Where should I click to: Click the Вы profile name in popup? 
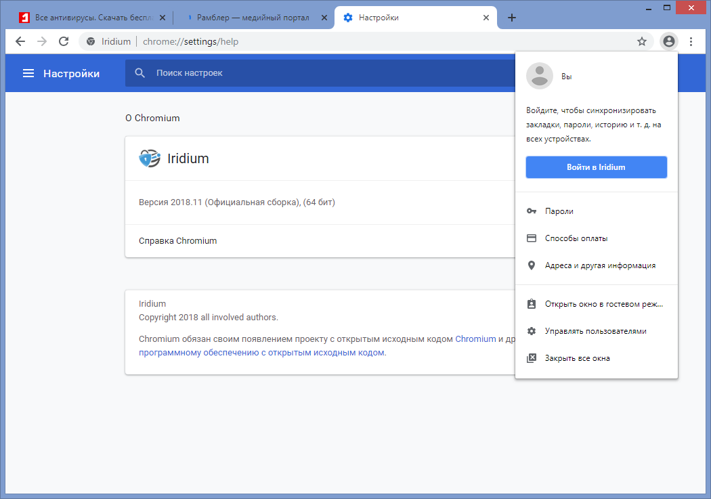click(566, 77)
